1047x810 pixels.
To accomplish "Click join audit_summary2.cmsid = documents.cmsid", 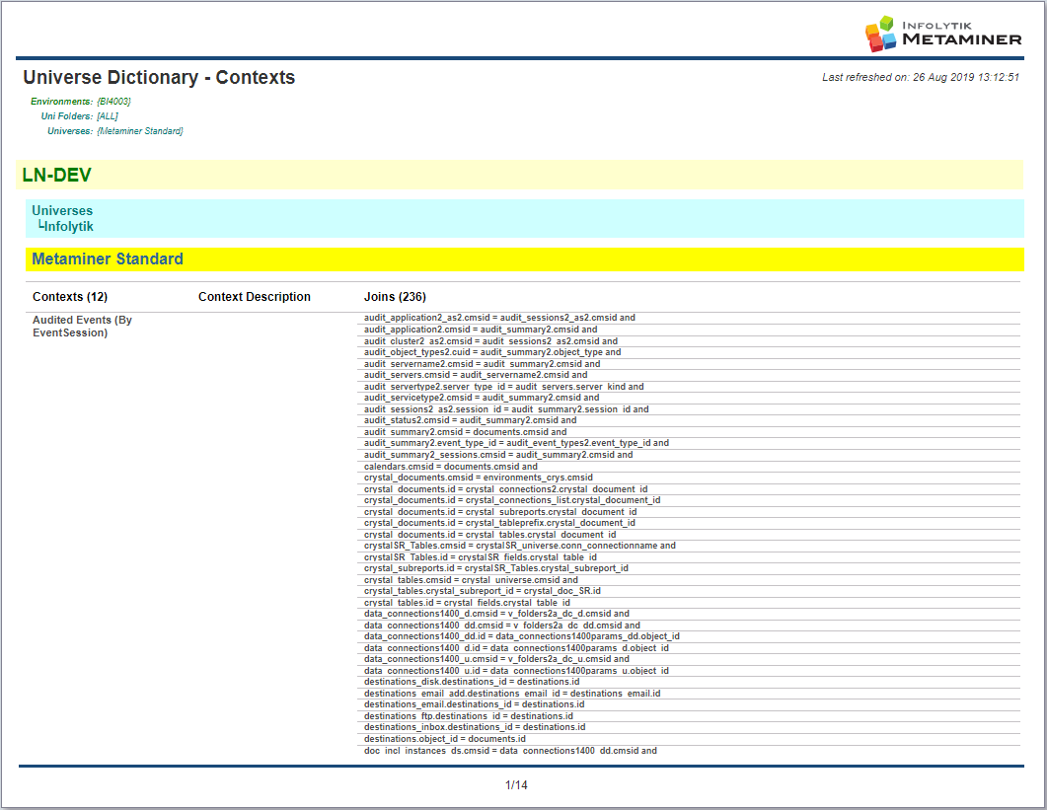I will 466,432.
